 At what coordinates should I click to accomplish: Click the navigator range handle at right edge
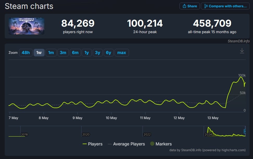pos(245,131)
